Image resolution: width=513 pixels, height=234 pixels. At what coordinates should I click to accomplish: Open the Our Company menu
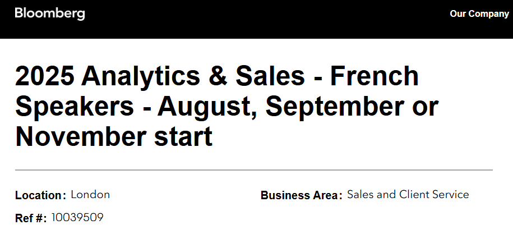[x=479, y=13]
